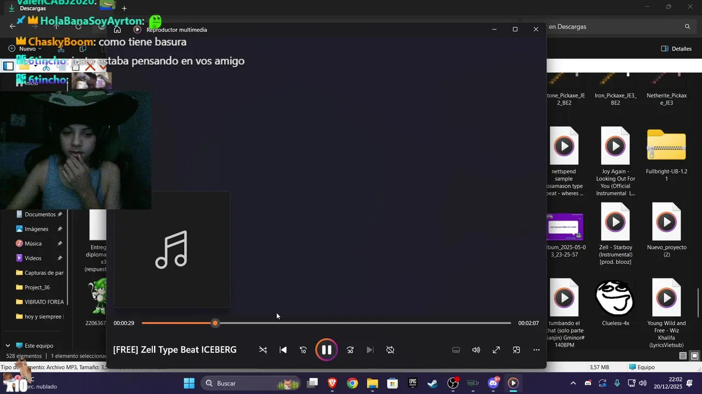
Task: Open Steam from the taskbar
Action: [x=433, y=383]
